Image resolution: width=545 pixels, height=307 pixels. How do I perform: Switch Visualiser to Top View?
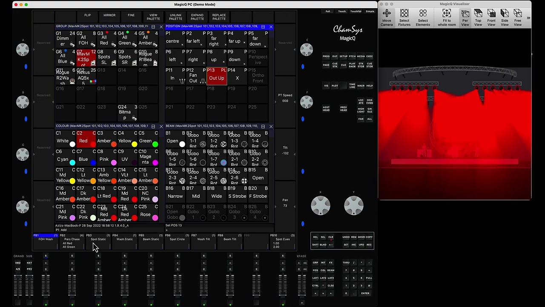click(478, 17)
